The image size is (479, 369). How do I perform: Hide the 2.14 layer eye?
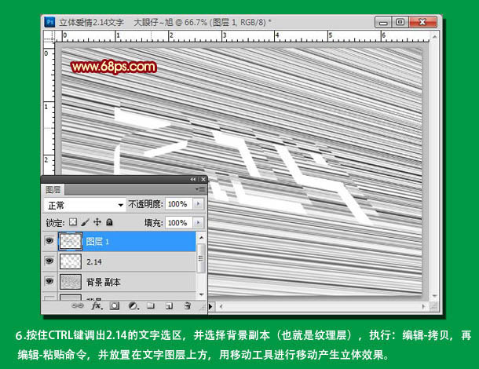point(49,261)
